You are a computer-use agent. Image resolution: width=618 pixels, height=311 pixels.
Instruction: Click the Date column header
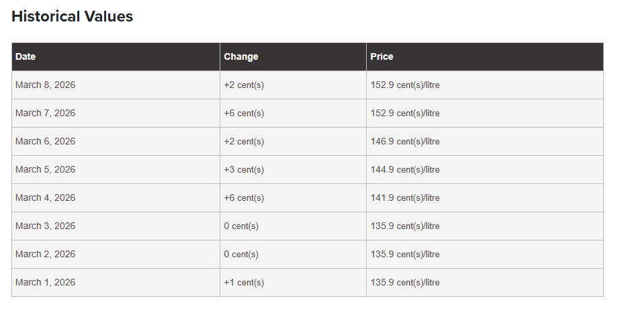26,56
